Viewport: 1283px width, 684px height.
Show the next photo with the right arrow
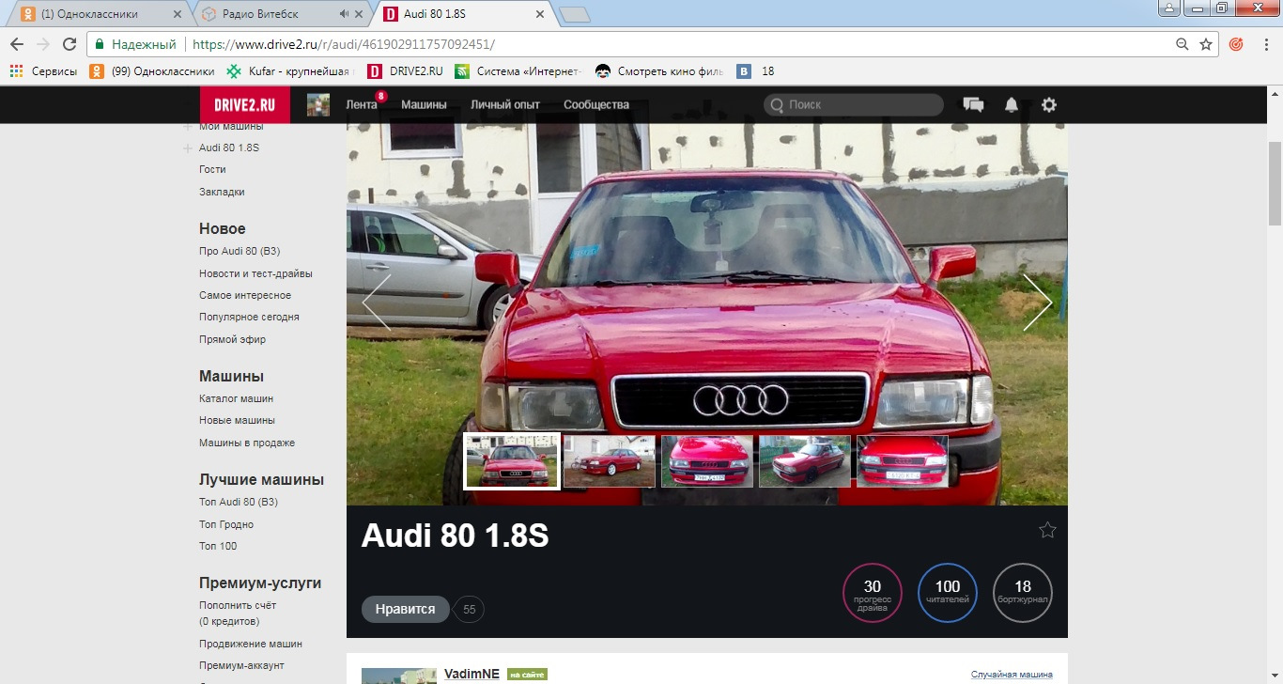tap(1038, 302)
